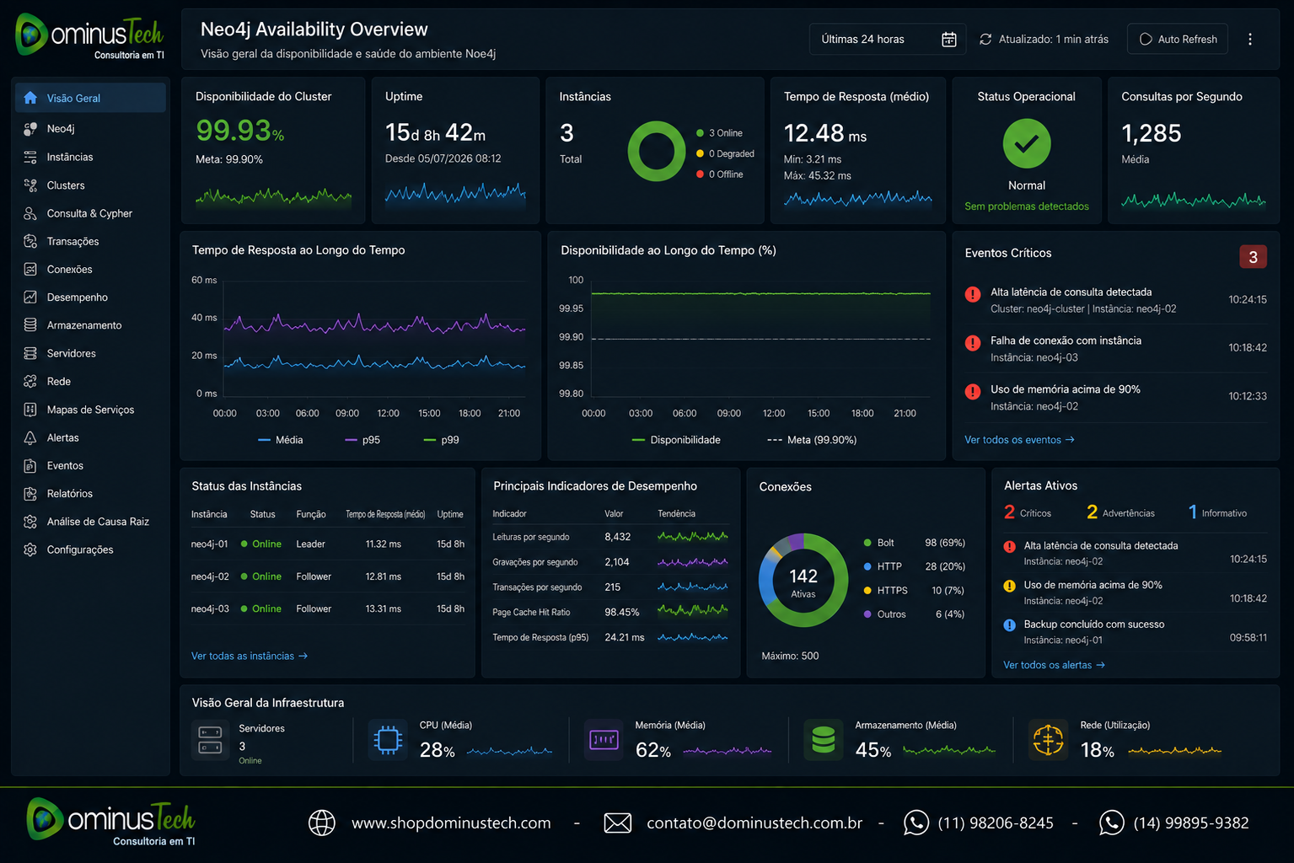
Task: Click Ver todos os alertas link
Action: point(1054,665)
